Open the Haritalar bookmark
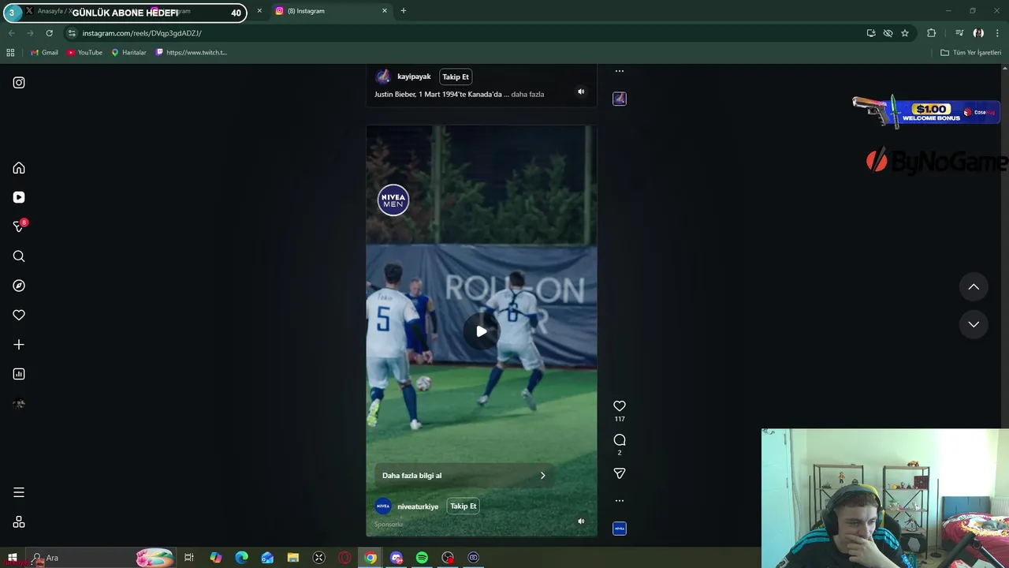Image resolution: width=1009 pixels, height=568 pixels. click(x=128, y=53)
